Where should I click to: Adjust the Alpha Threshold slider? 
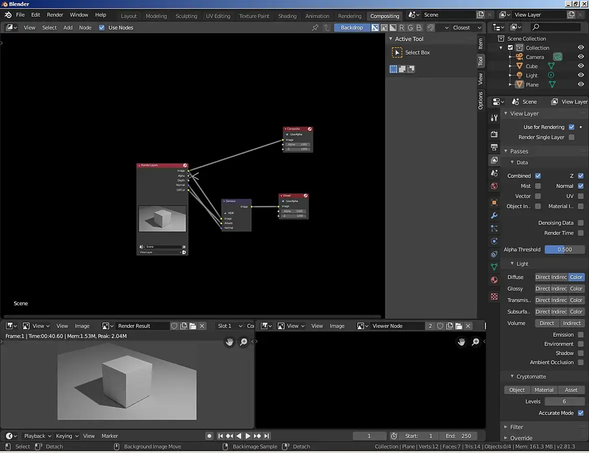[x=564, y=250]
